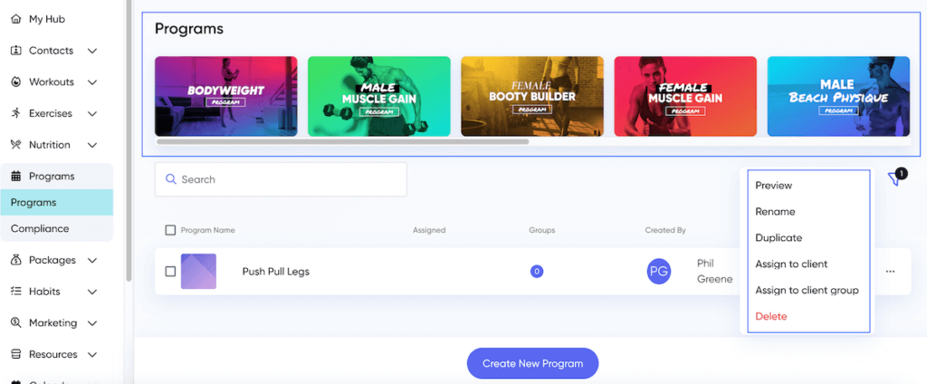This screenshot has width=927, height=384.
Task: Choose Duplicate from the context menu
Action: (x=779, y=238)
